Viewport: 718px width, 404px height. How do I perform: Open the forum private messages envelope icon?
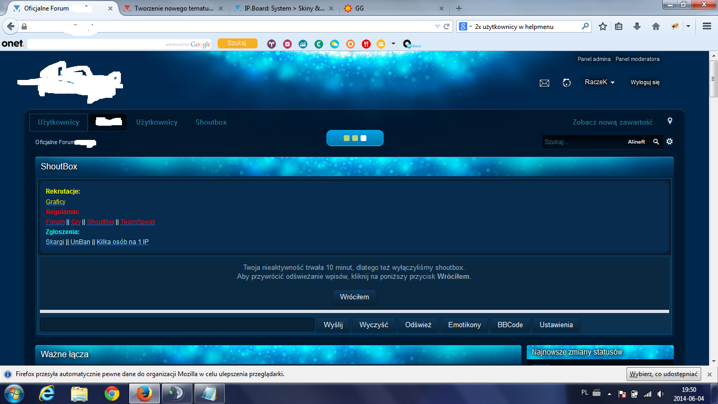(545, 83)
